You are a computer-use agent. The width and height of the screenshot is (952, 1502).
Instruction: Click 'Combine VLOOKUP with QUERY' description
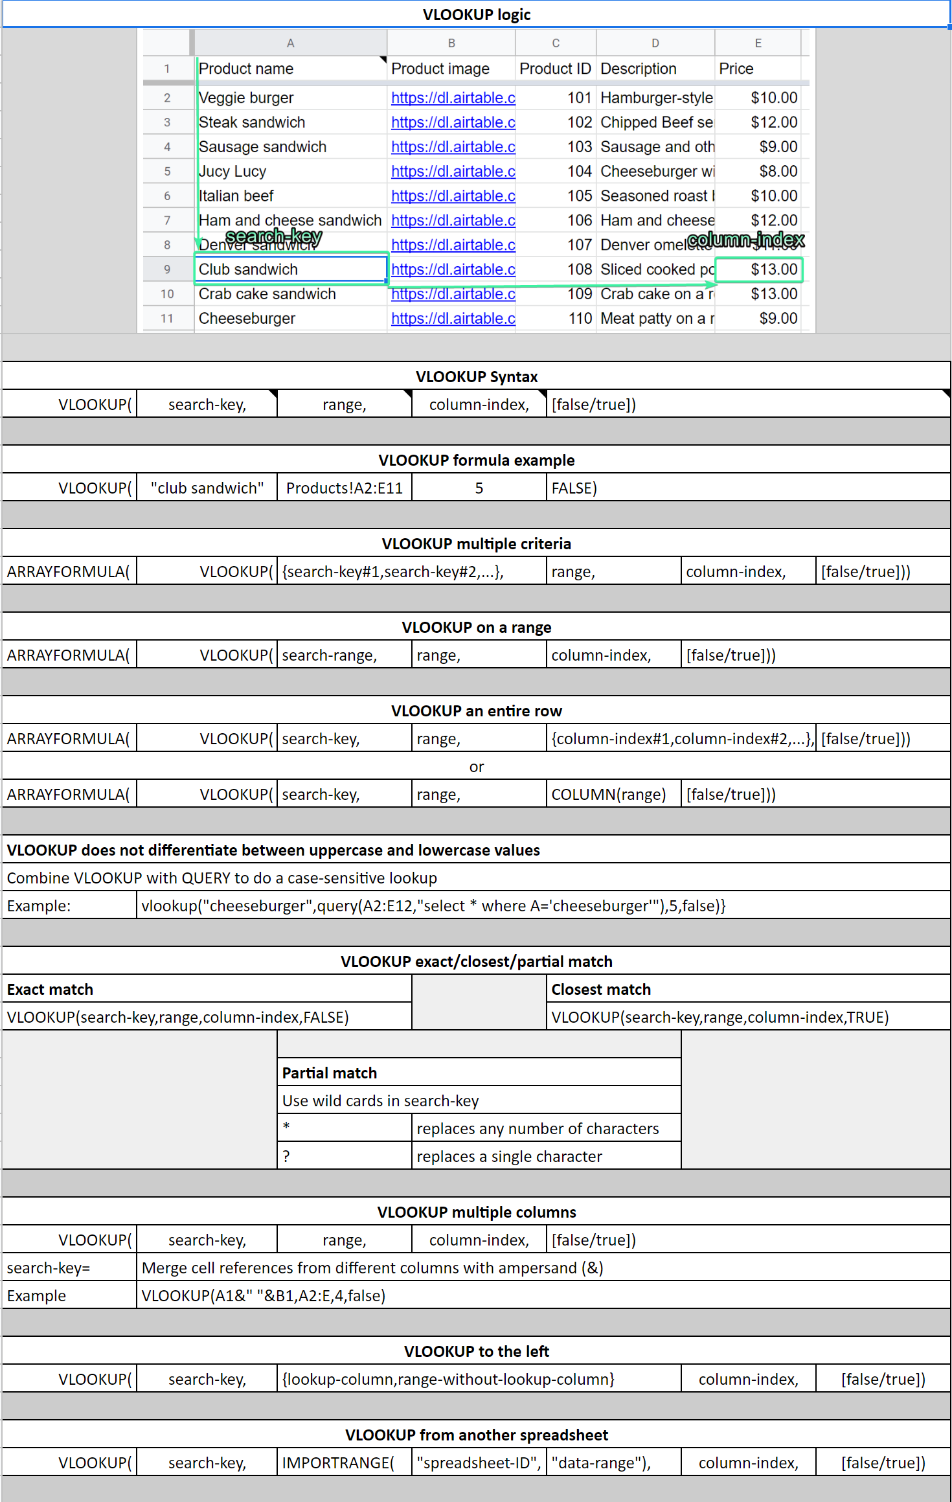point(476,878)
